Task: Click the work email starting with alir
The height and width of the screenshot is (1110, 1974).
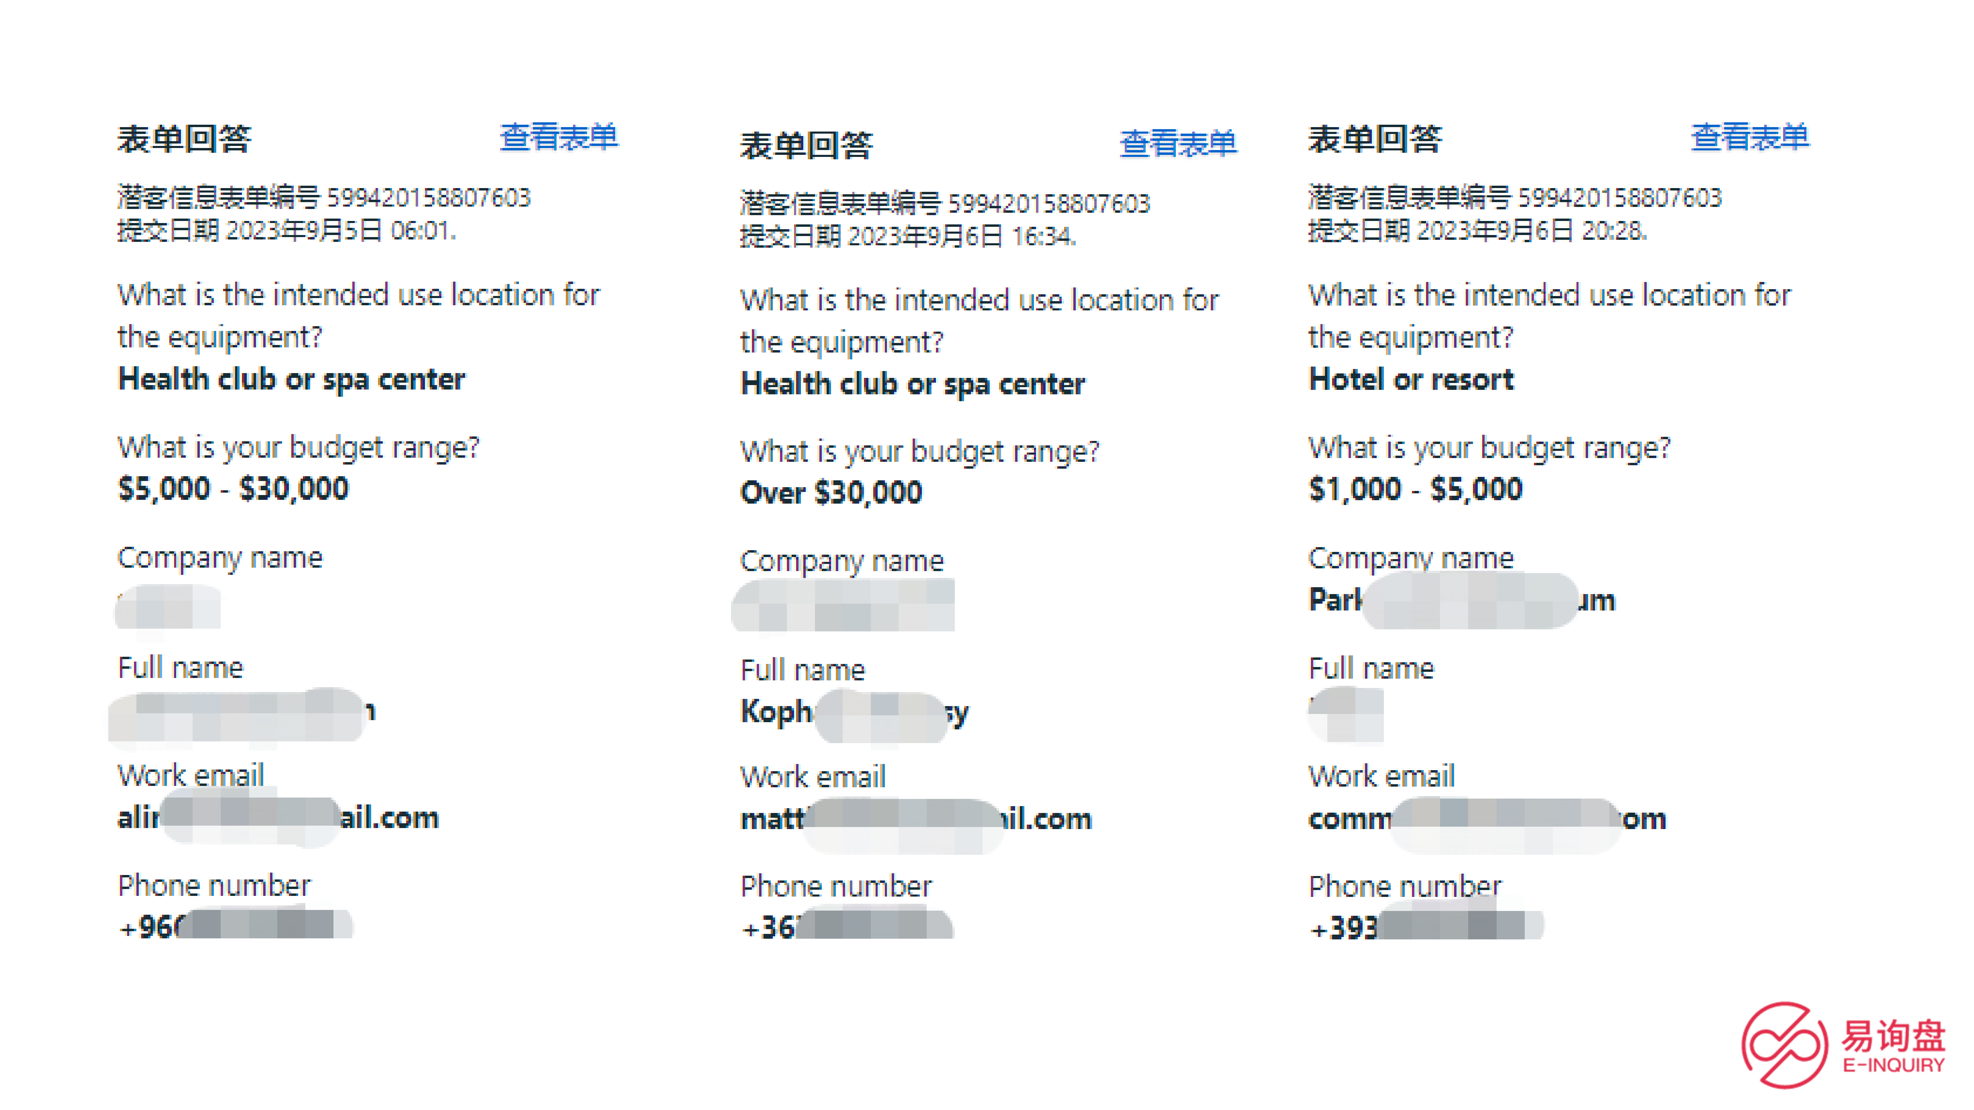Action: click(278, 817)
